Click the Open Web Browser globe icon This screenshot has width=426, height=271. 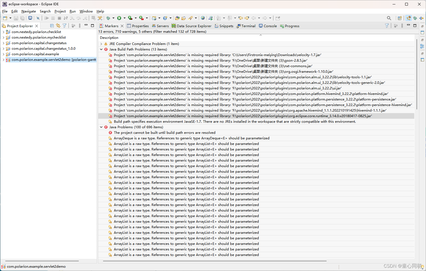click(203, 18)
